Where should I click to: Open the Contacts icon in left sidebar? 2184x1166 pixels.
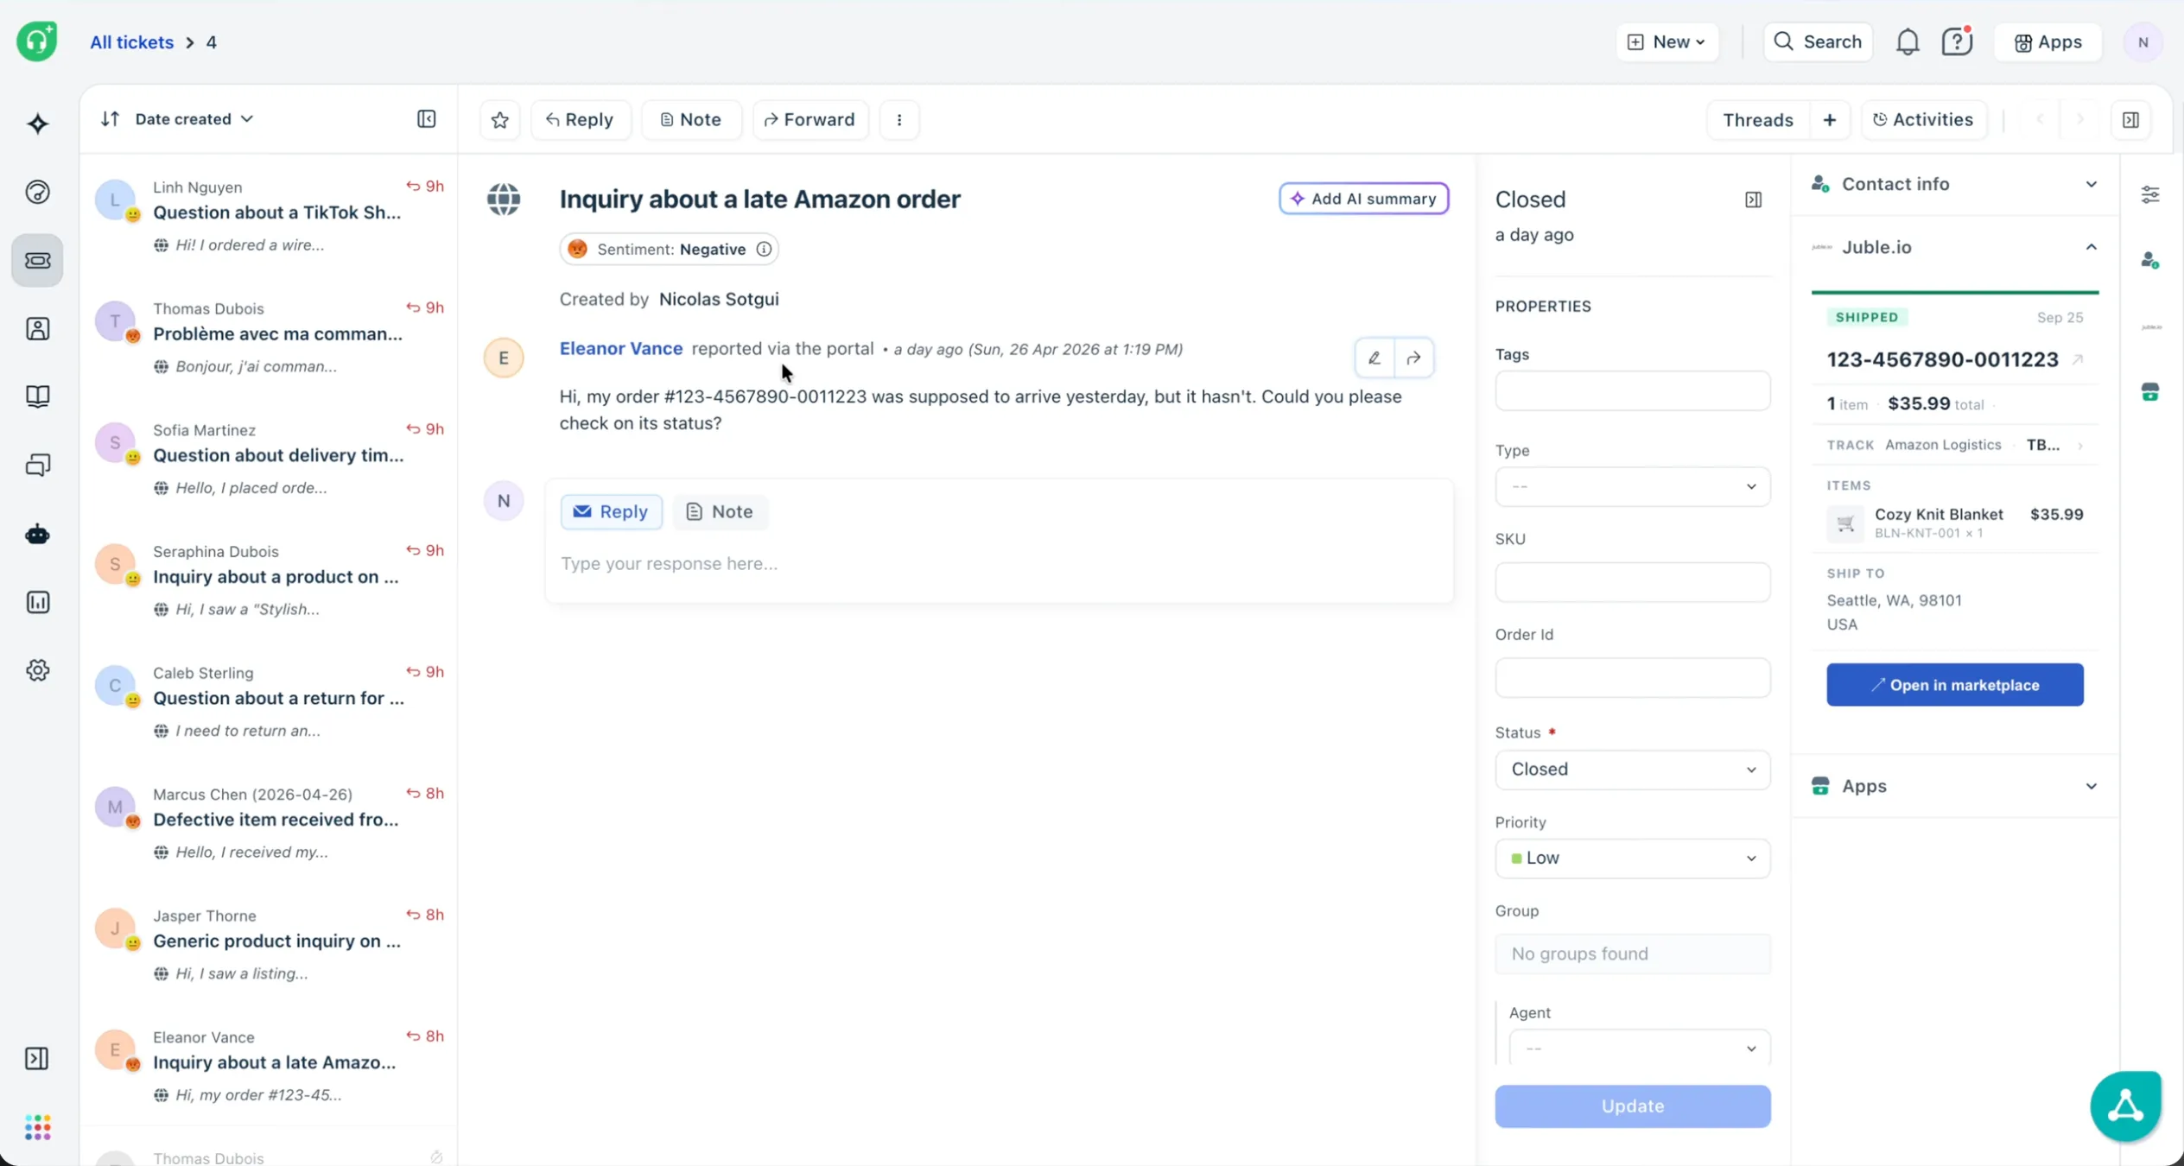click(x=37, y=328)
